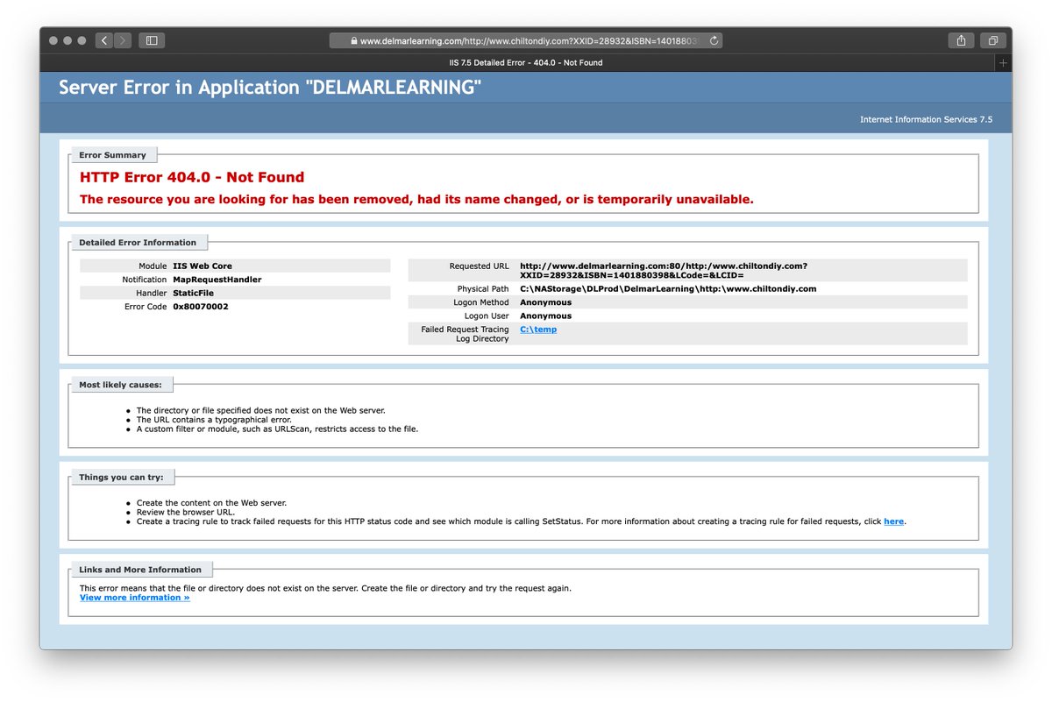Click the Requested URL value text
Image resolution: width=1052 pixels, height=702 pixels.
[x=664, y=271]
